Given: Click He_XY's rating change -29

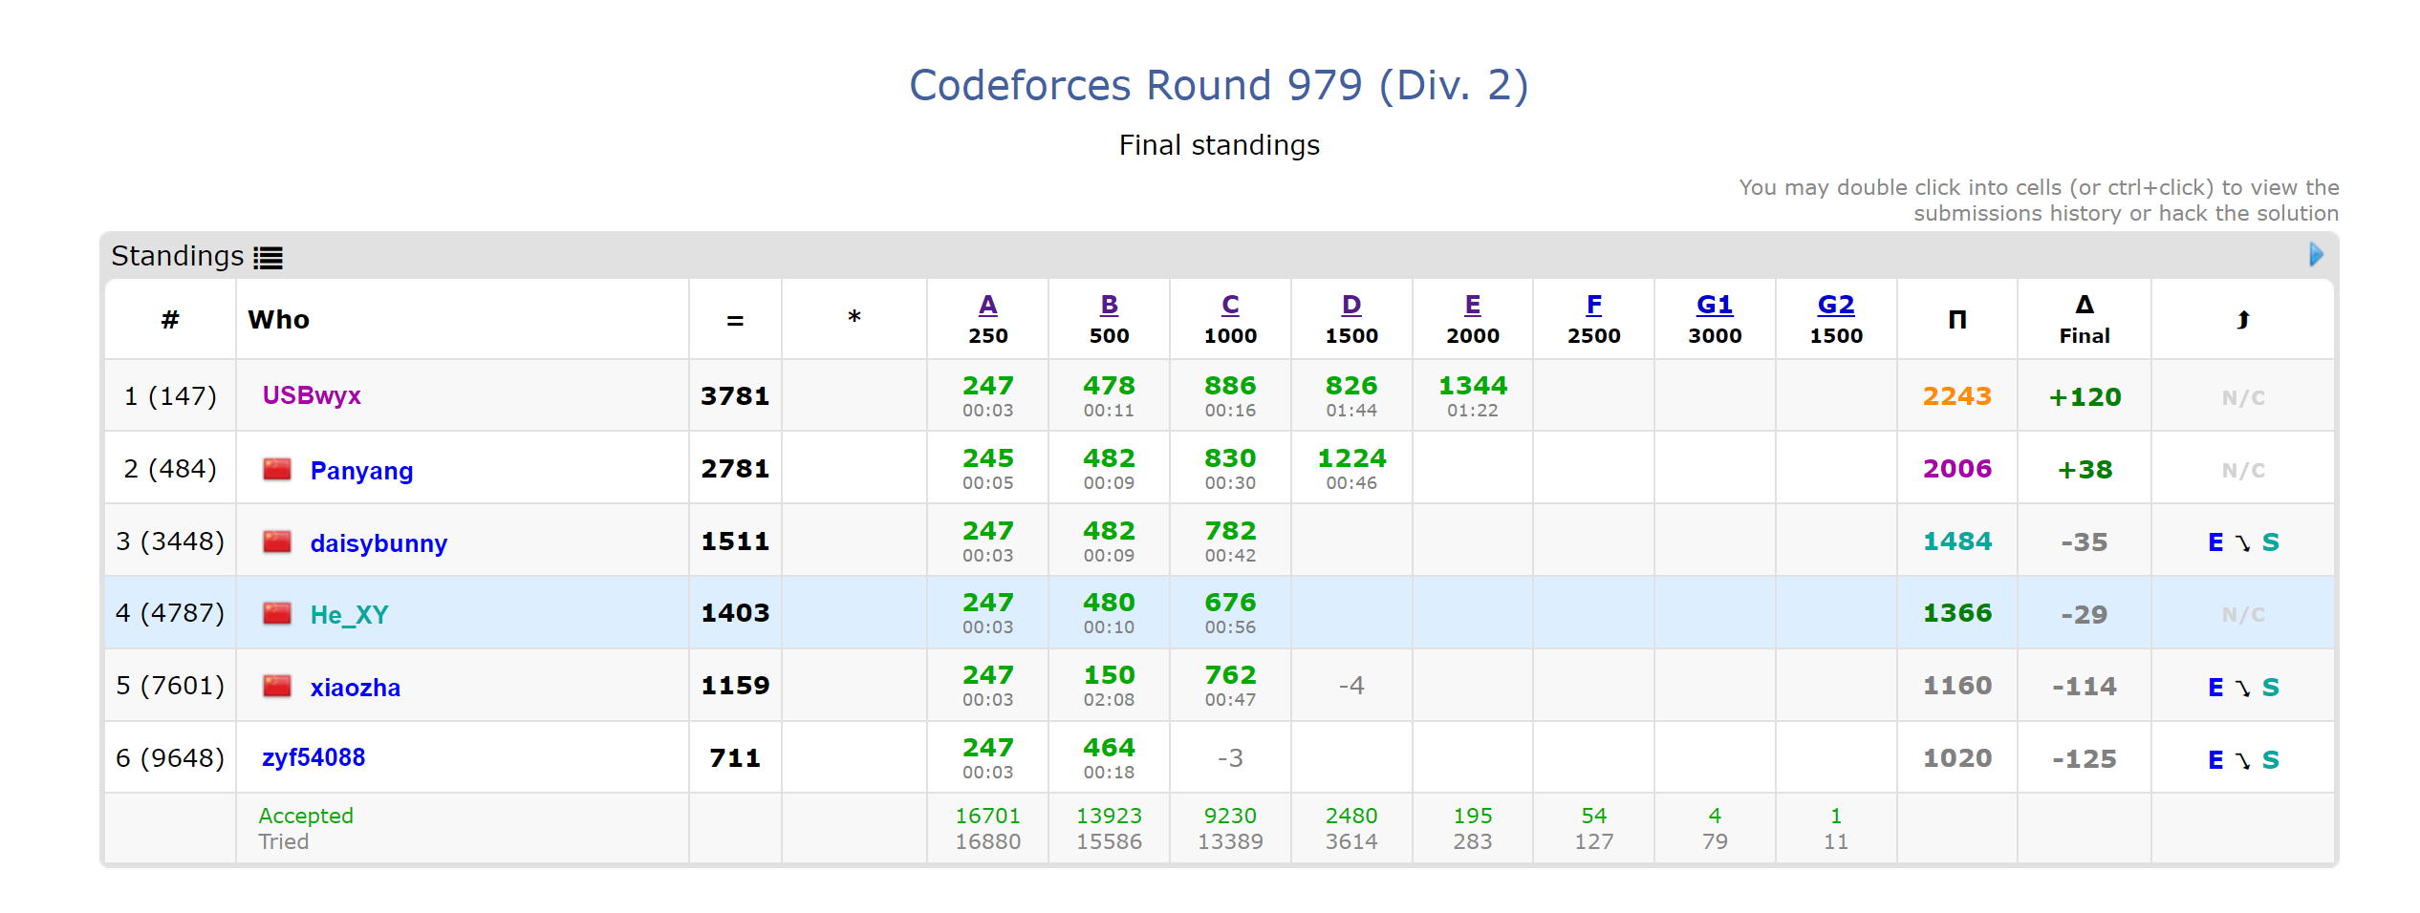Looking at the screenshot, I should click(x=2085, y=615).
